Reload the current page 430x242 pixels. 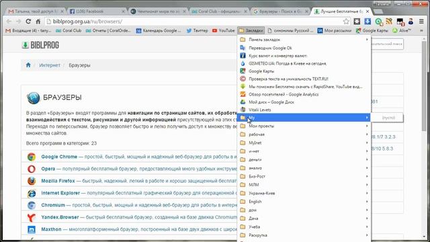point(28,21)
